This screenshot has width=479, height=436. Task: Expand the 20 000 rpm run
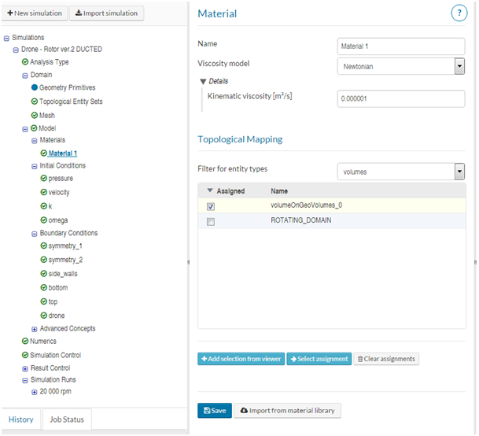click(x=35, y=392)
